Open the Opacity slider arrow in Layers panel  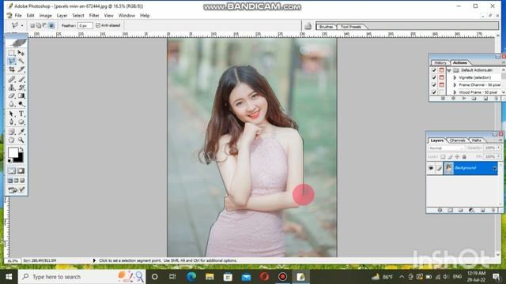click(499, 148)
